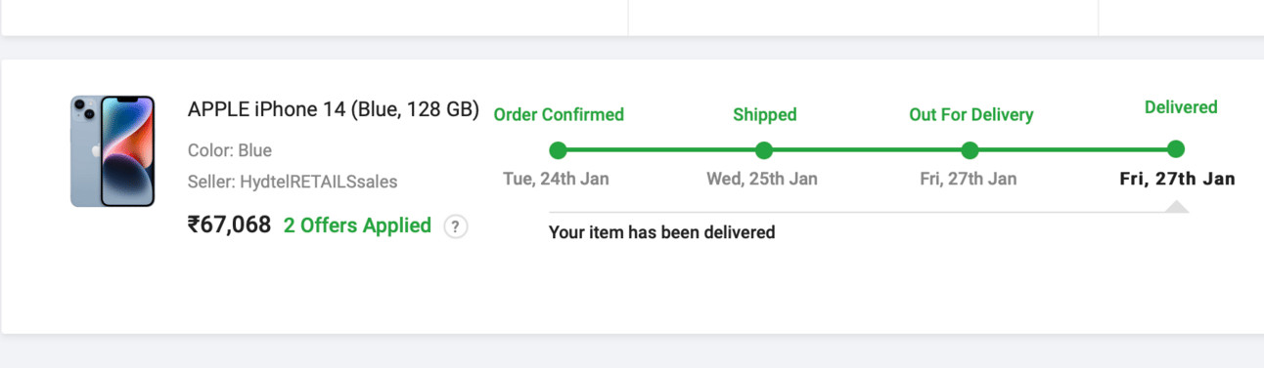Select the Out For Delivery timeline dot

coord(970,149)
